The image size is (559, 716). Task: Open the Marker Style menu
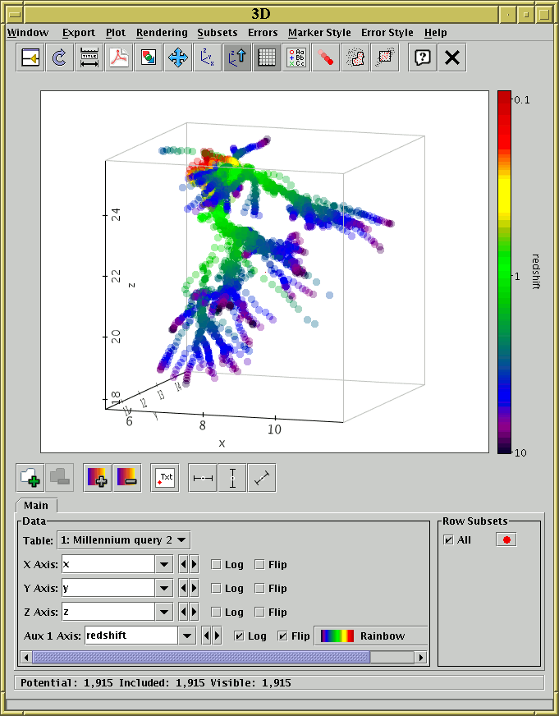click(x=319, y=33)
